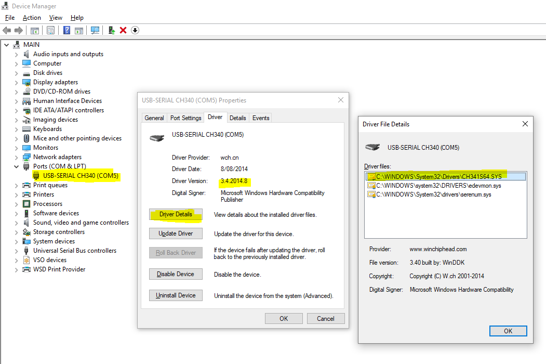Click the WSD Print Provider icon
The image size is (546, 364).
coord(26,269)
